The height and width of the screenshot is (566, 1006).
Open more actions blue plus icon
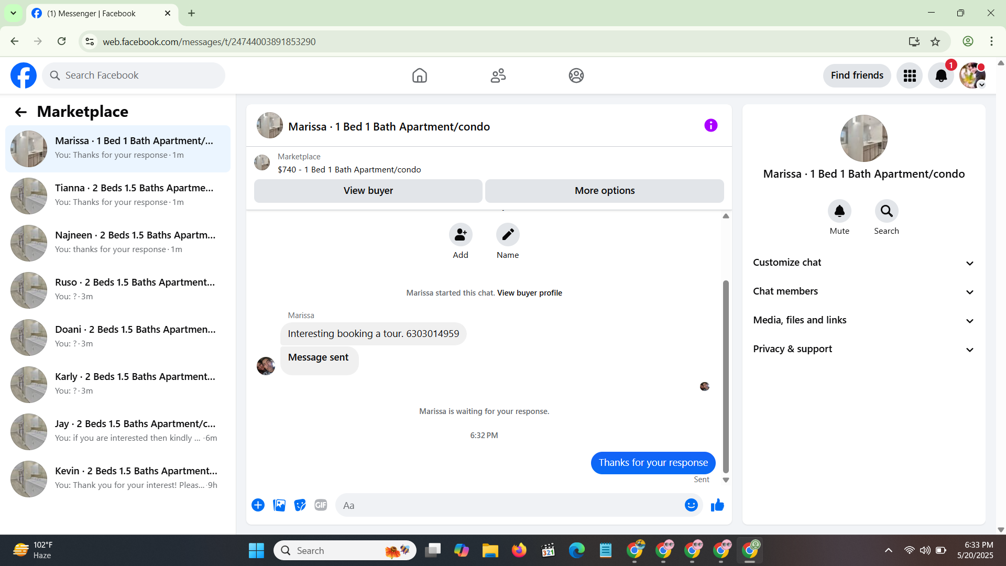tap(258, 505)
